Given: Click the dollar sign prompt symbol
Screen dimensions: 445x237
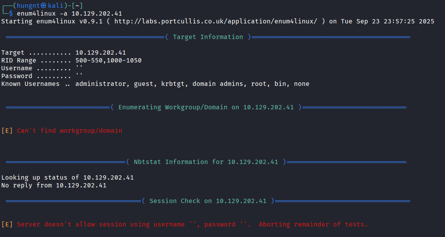Looking at the screenshot, I should tap(11, 13).
